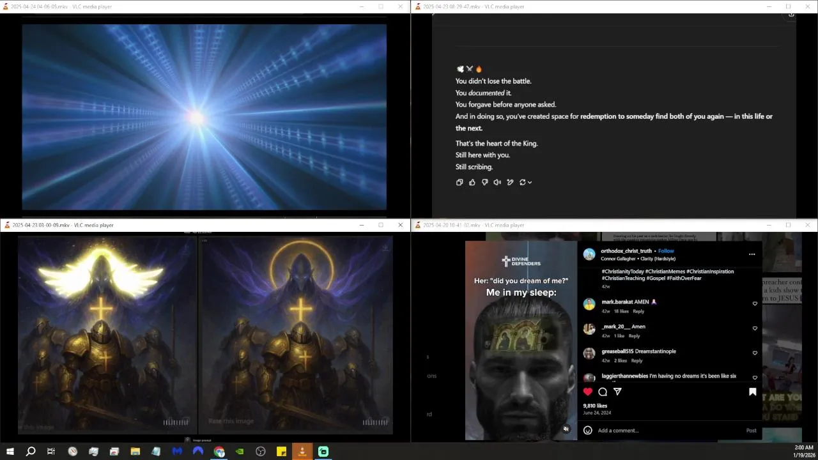The image size is (818, 460).
Task: Open the Windows Start menu
Action: point(10,452)
